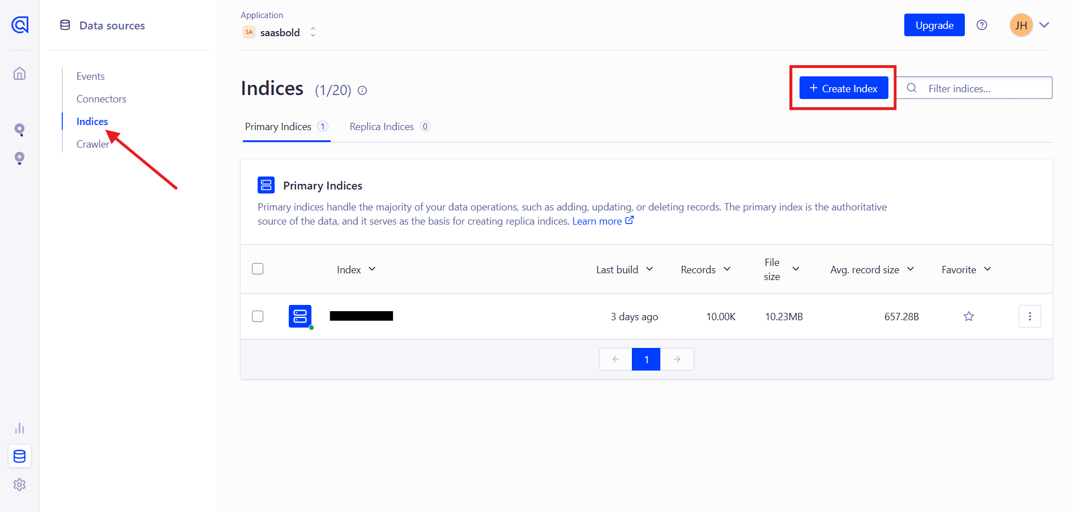The image size is (1073, 512).
Task: Favorite the index using the star icon
Action: [x=968, y=316]
